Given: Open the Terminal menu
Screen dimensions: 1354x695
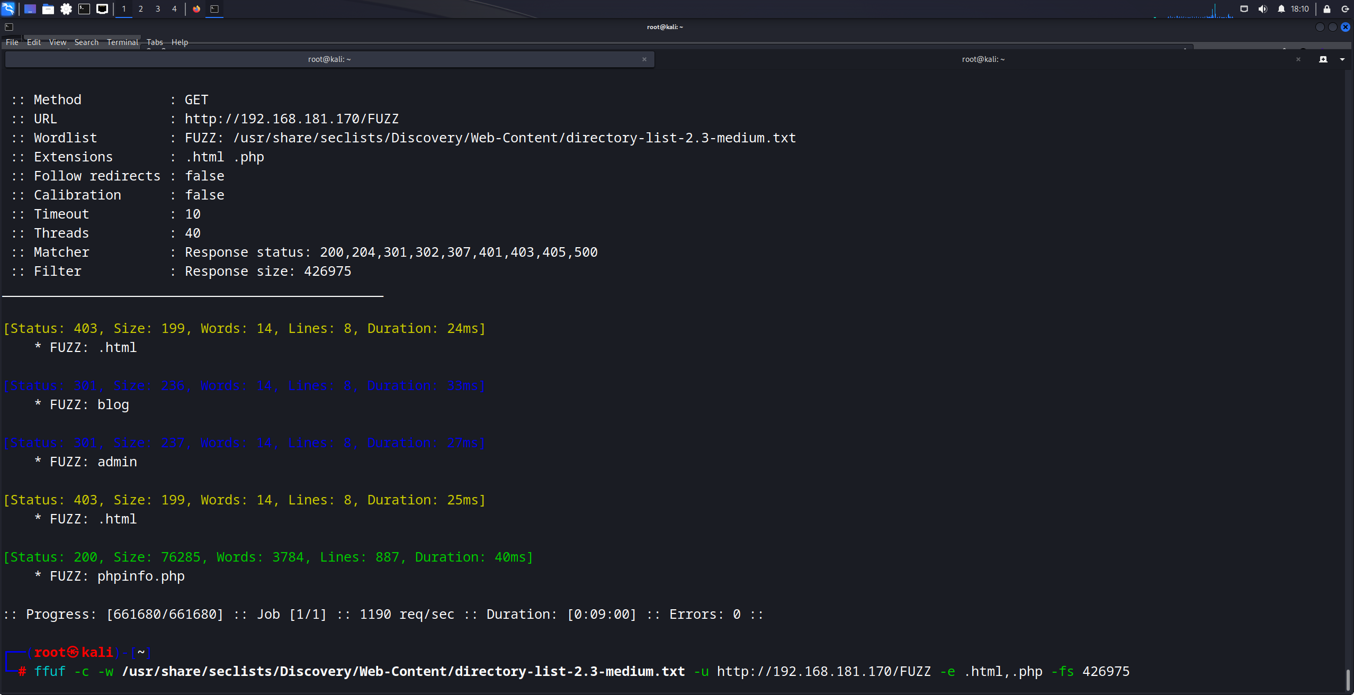Looking at the screenshot, I should (122, 42).
